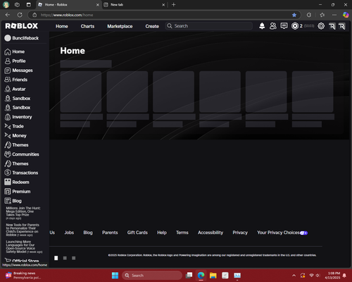This screenshot has height=282, width=352.
Task: Click the Roblox logo in the header
Action: pos(22,26)
